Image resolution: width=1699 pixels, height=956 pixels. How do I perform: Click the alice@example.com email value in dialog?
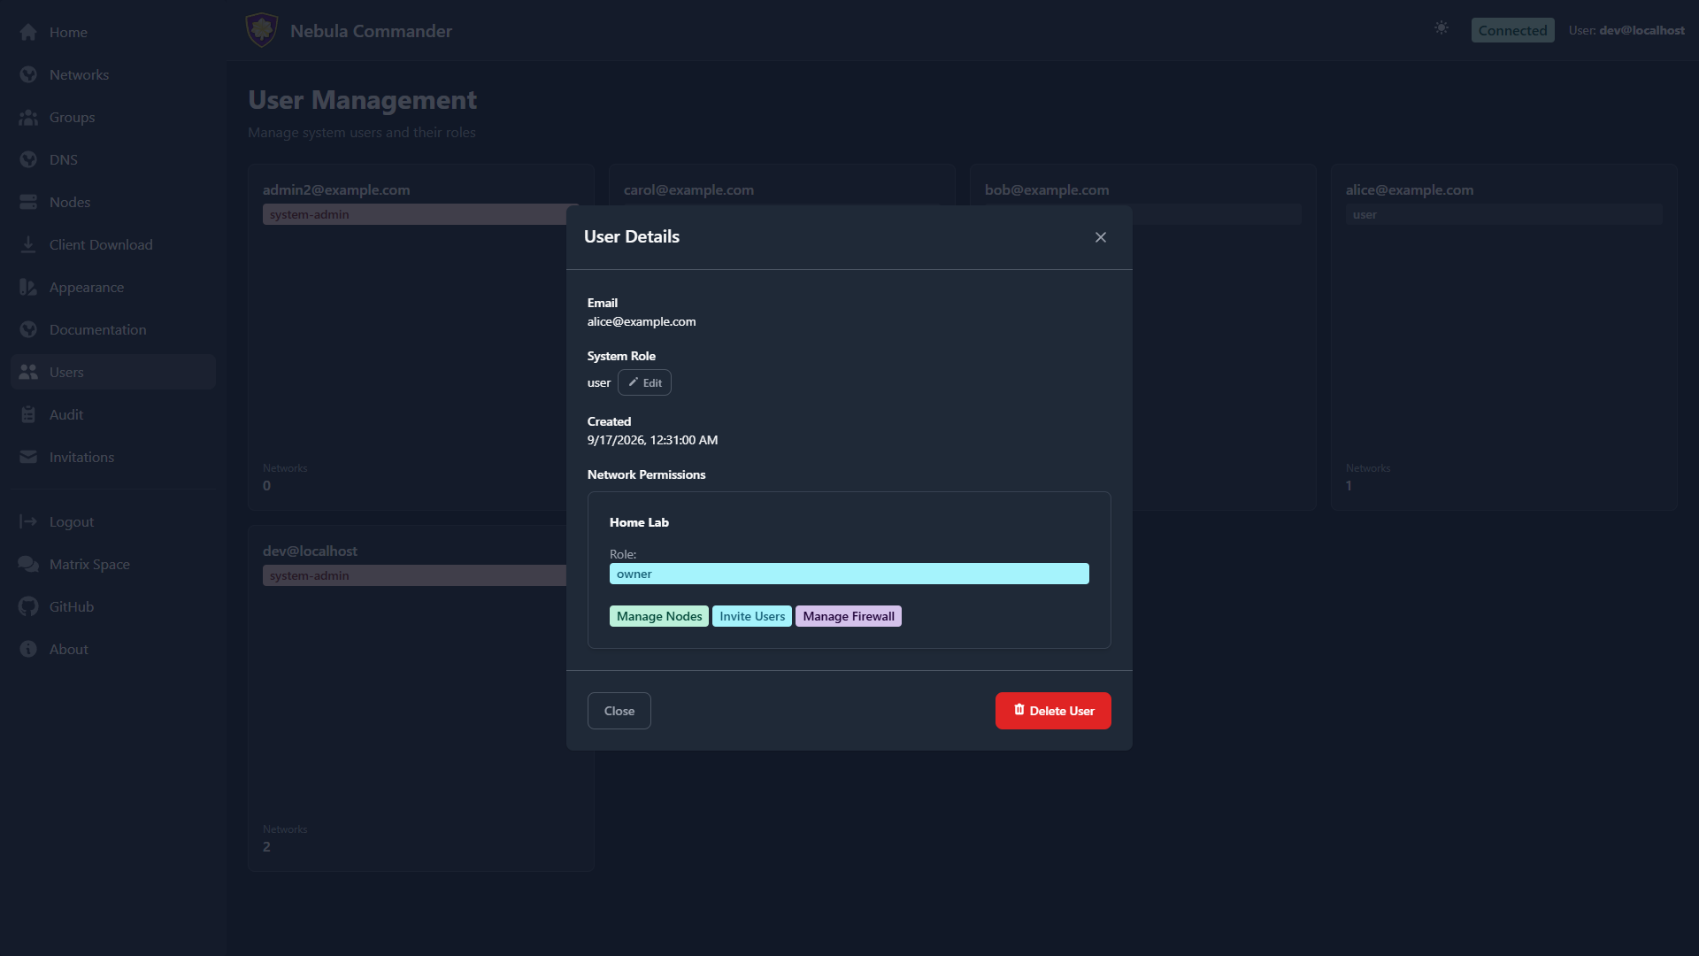coord(642,321)
